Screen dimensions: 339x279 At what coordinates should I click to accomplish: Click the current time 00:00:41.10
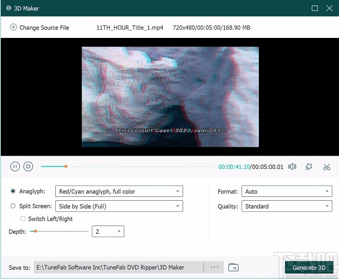click(x=234, y=167)
